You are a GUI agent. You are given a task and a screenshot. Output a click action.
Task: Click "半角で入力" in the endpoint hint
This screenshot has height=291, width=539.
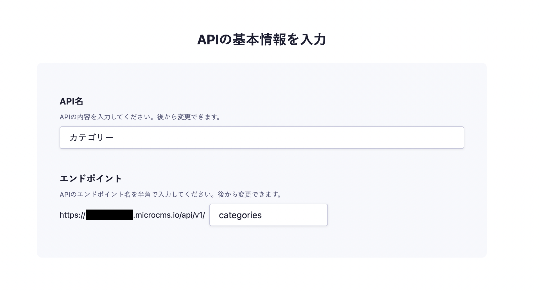[155, 194]
